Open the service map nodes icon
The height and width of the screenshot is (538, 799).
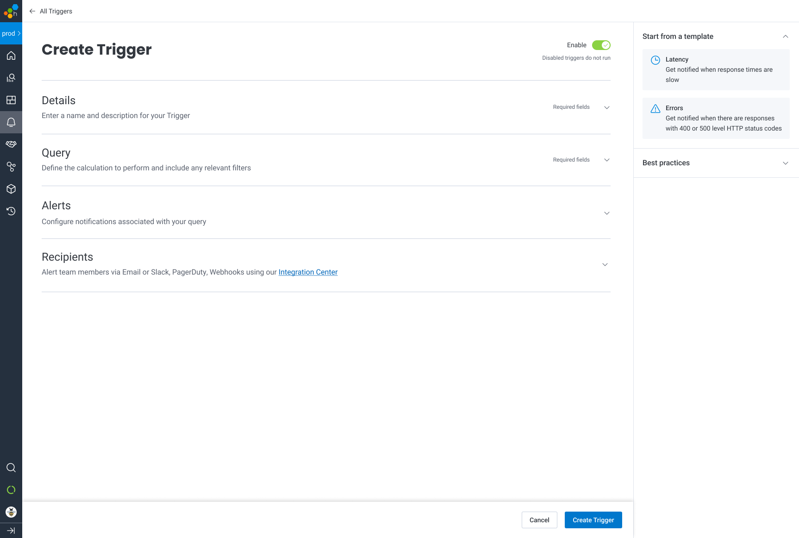point(11,167)
